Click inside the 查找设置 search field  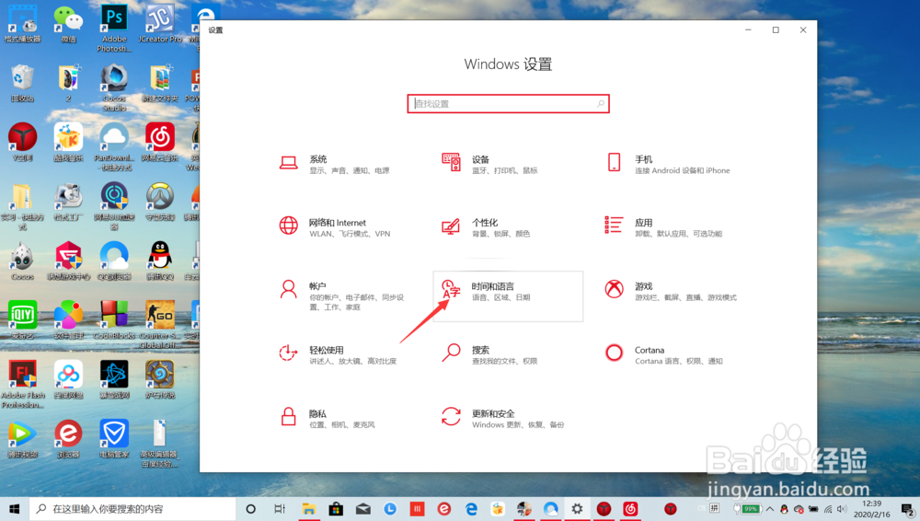(508, 103)
